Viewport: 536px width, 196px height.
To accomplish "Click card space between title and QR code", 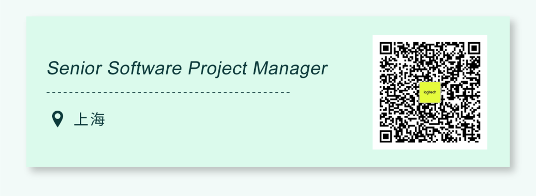I will [x=350, y=68].
